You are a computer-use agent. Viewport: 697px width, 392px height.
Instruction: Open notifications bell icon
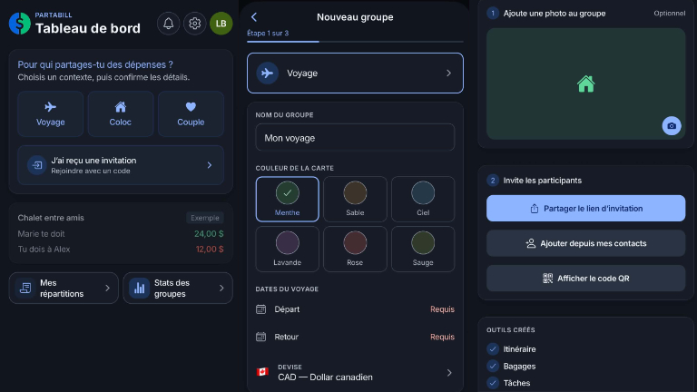coord(168,23)
